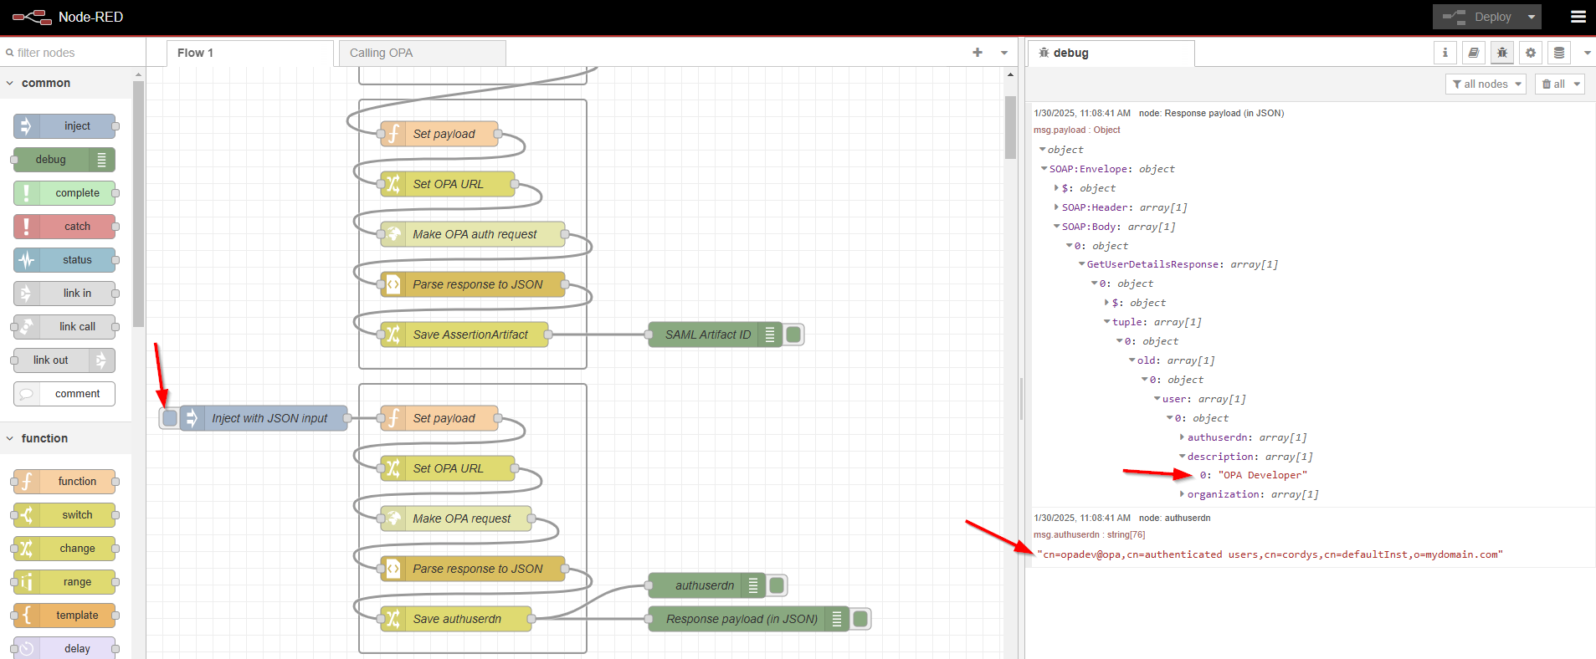Expand the authuserdn array in debug tree
The width and height of the screenshot is (1596, 659).
(x=1182, y=437)
